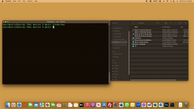Sort Finder list by Name column
This screenshot has height=109, width=194.
click(x=136, y=27)
